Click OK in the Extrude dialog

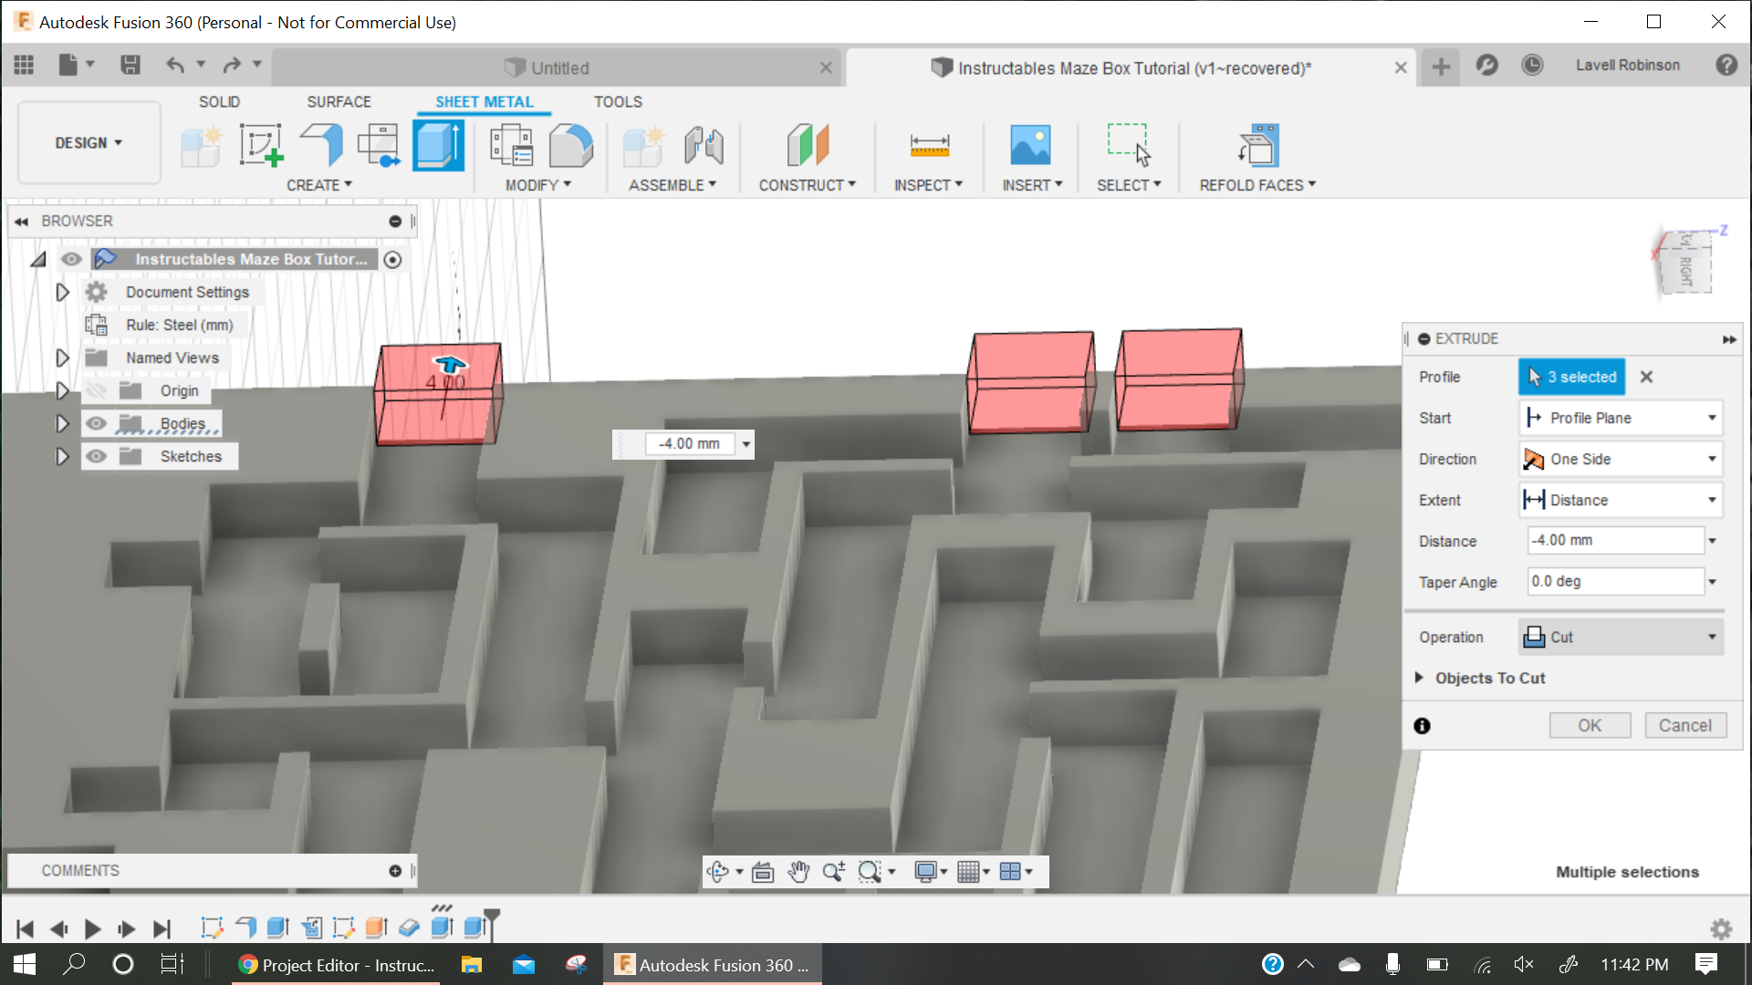[x=1590, y=725]
